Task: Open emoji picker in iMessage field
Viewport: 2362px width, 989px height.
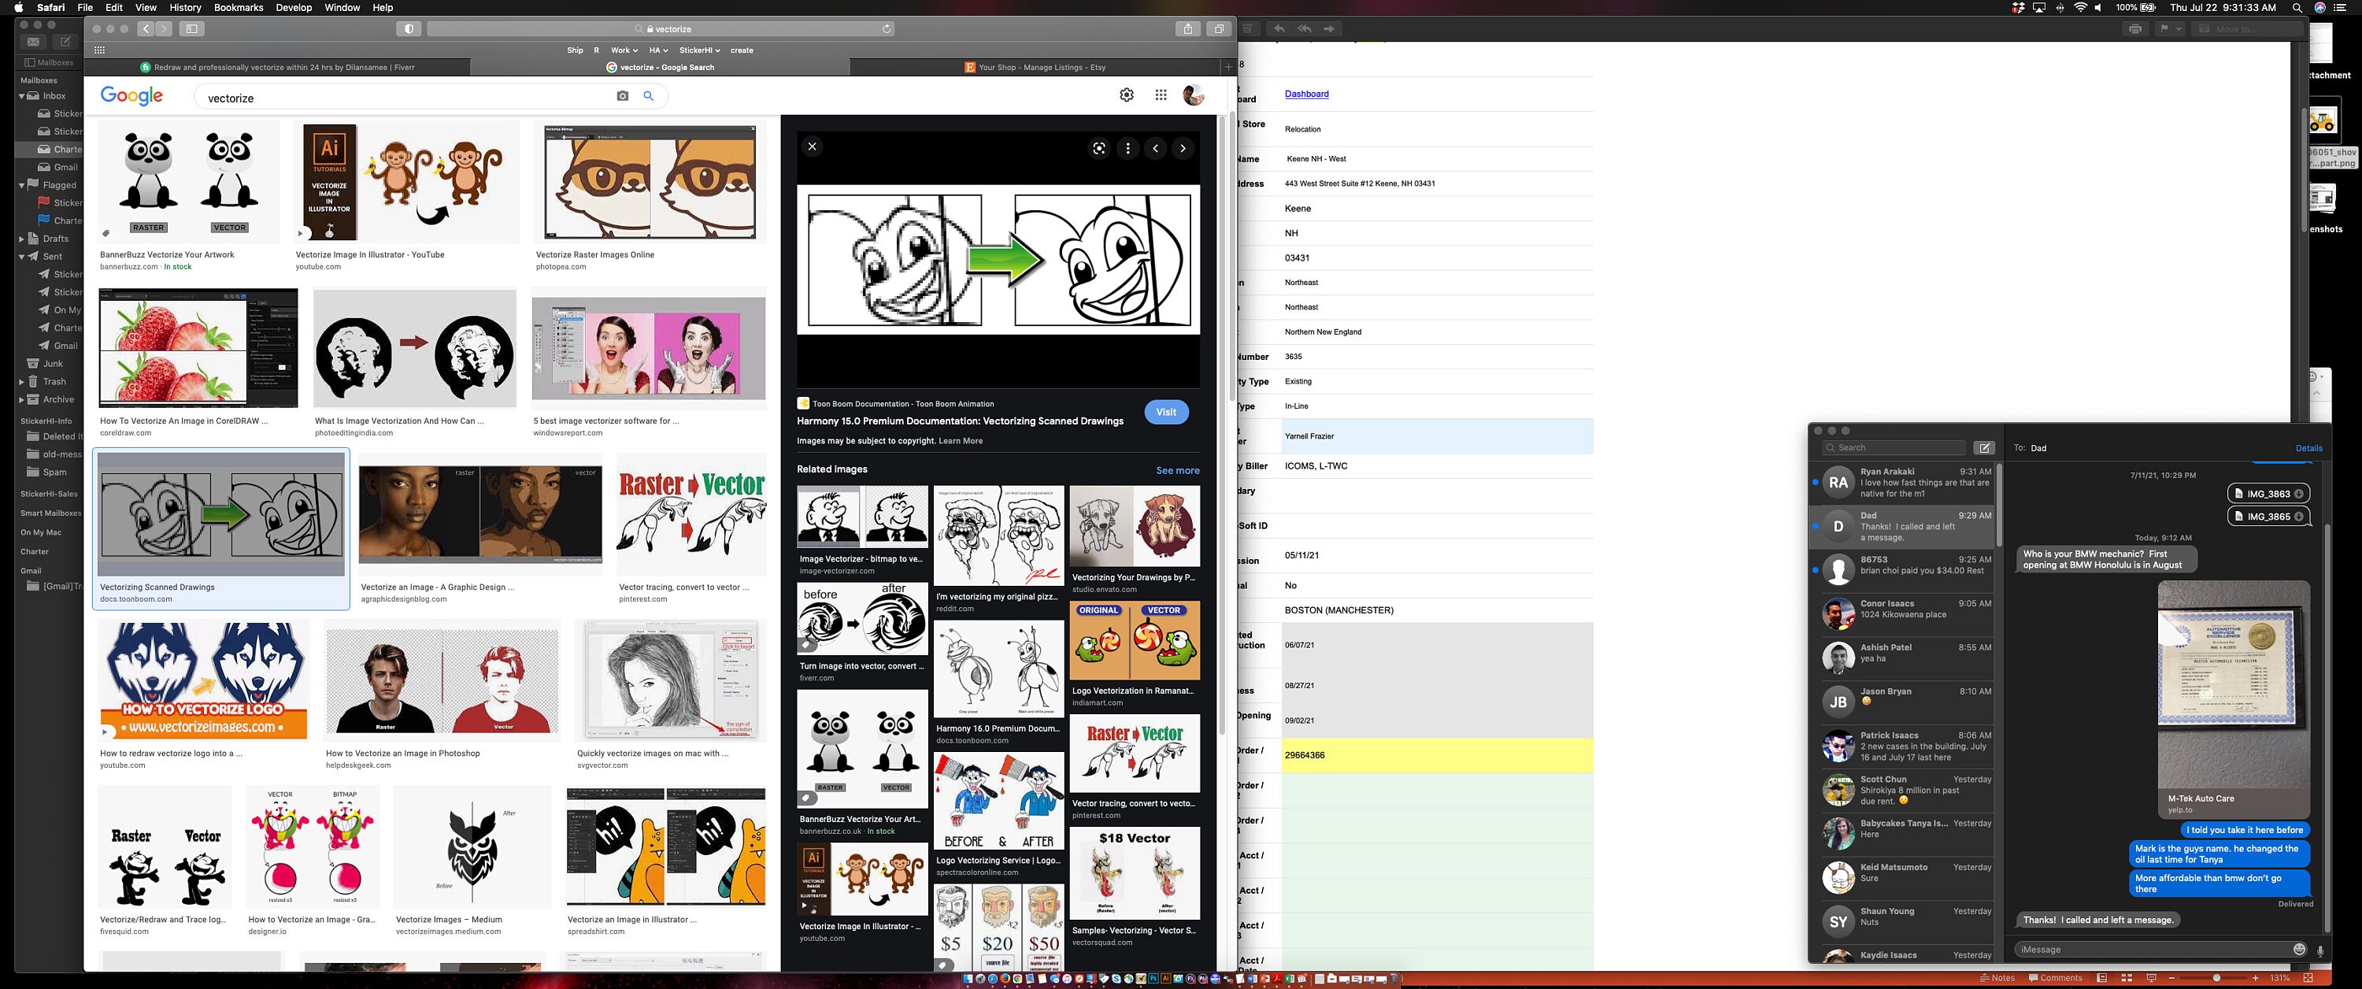Action: tap(2299, 950)
